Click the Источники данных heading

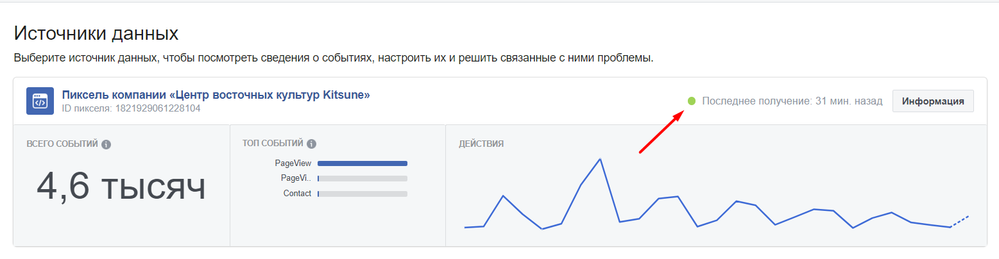(x=96, y=33)
